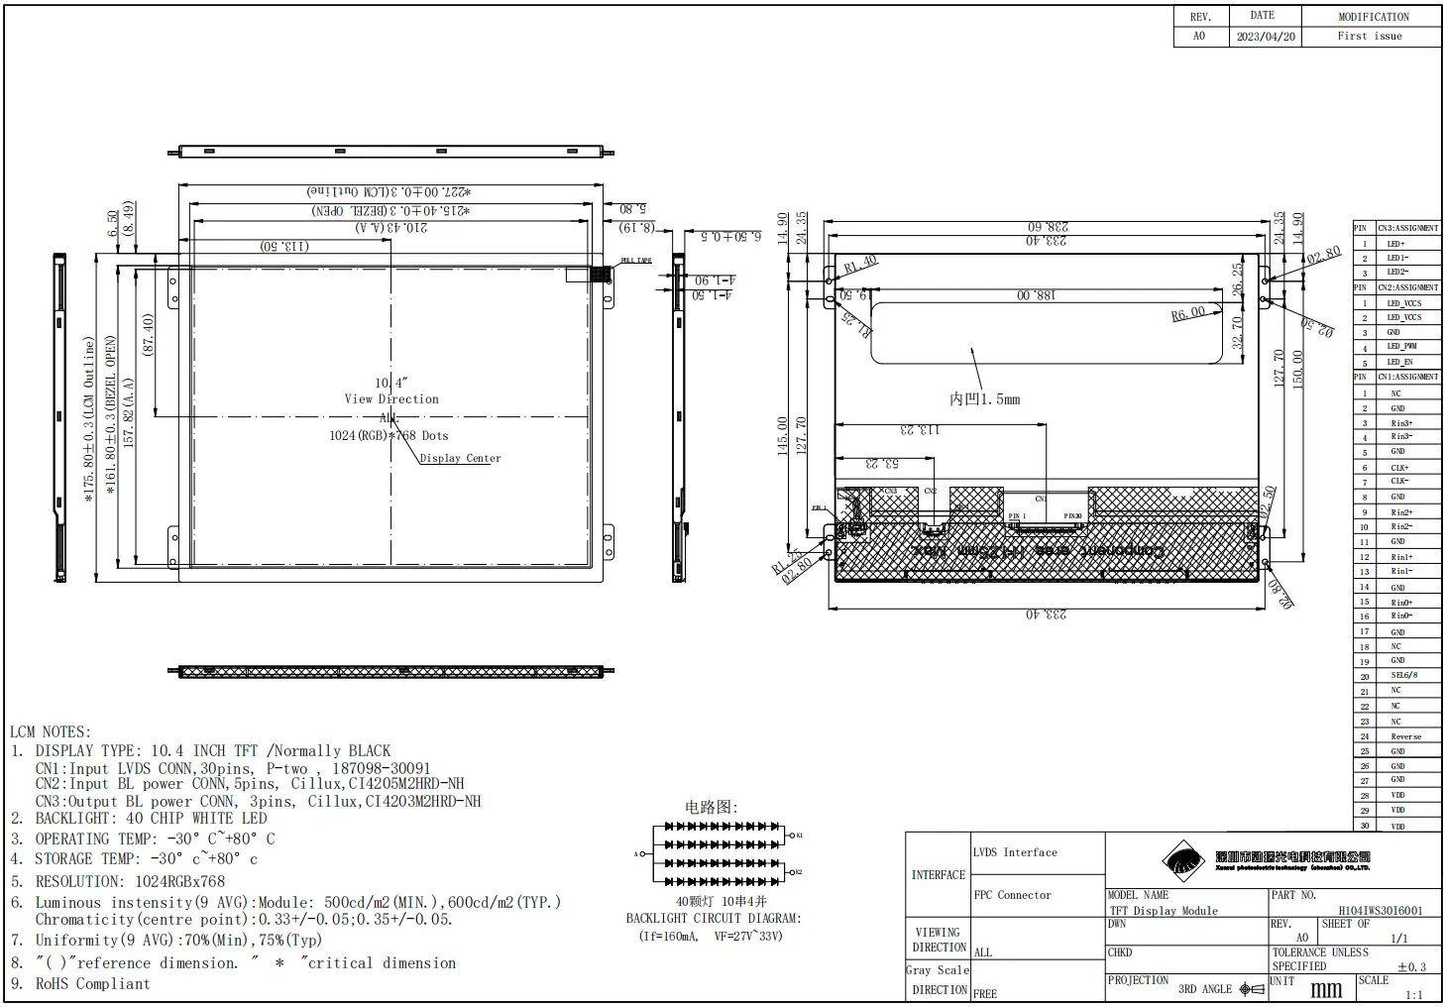Click the LVDS Interface cell

click(x=1018, y=852)
